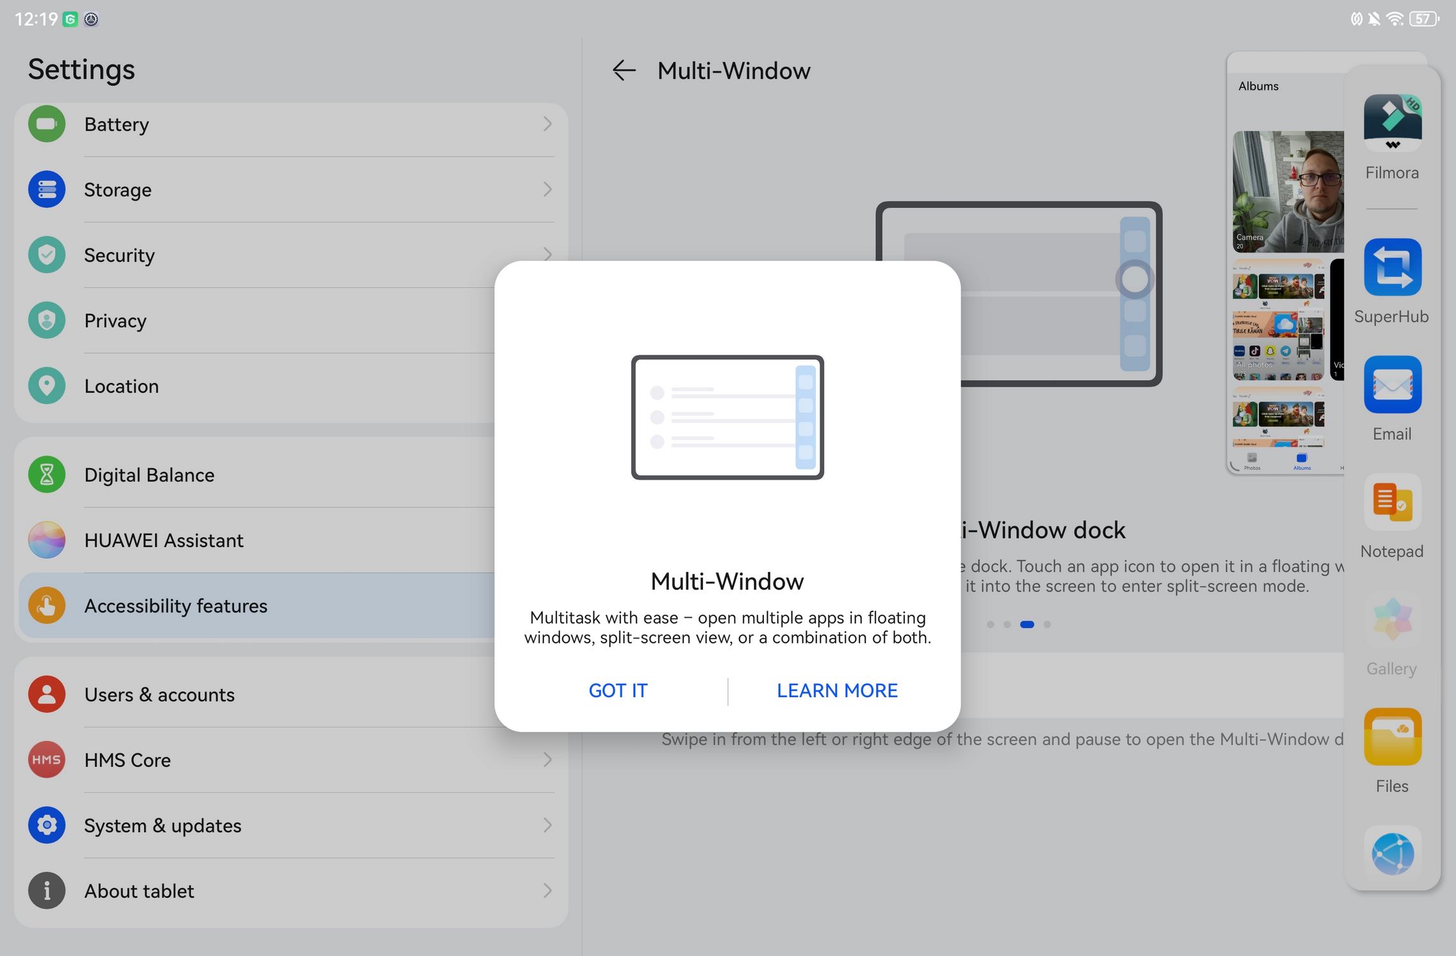Expand the Storage row chevron
This screenshot has height=956, width=1456.
[x=547, y=190]
